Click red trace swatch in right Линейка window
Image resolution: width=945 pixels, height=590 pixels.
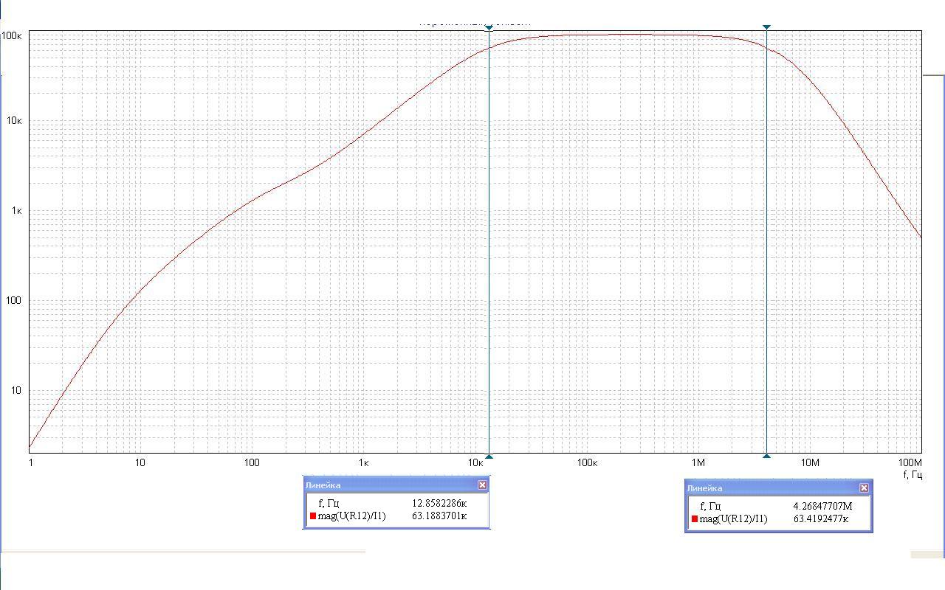[695, 519]
